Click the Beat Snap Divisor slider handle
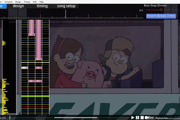The height and width of the screenshot is (120, 180). point(161,10)
